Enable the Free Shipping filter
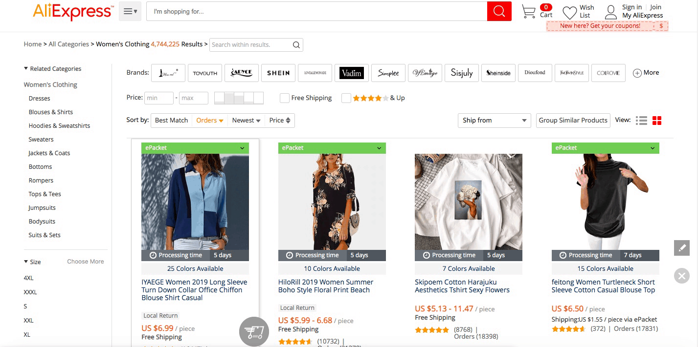Image resolution: width=698 pixels, height=347 pixels. [x=284, y=98]
